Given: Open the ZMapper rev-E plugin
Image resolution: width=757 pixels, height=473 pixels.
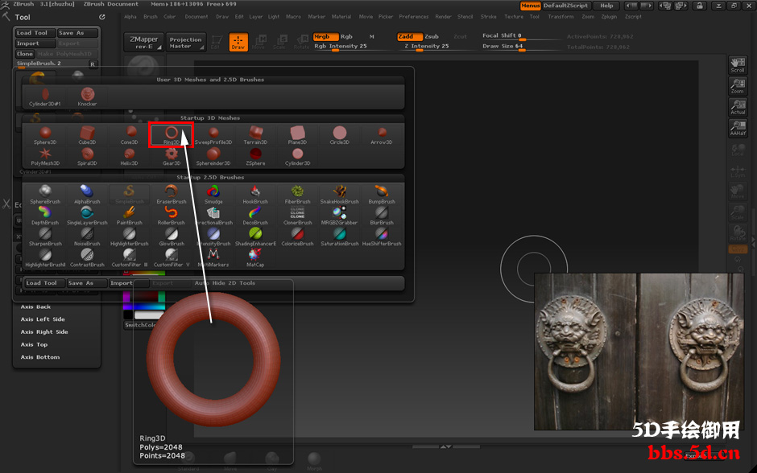Looking at the screenshot, I should click(144, 42).
